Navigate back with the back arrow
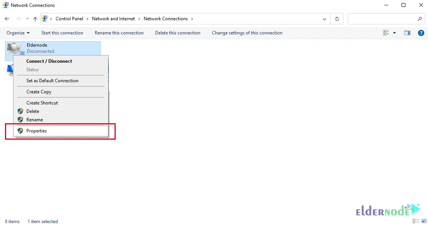Screen dimensions: 428x225 [7, 18]
